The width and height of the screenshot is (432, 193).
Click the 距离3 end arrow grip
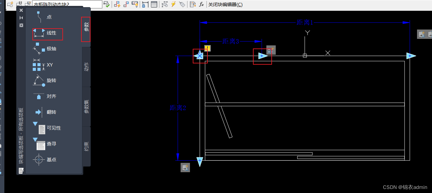click(263, 56)
